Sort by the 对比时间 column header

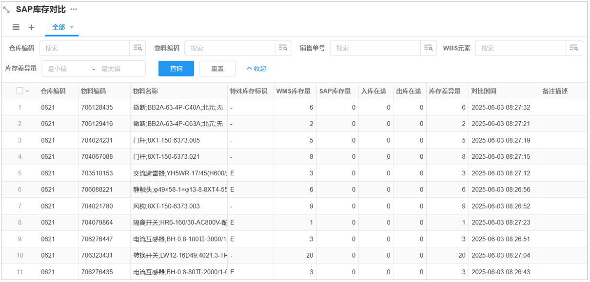tap(483, 91)
